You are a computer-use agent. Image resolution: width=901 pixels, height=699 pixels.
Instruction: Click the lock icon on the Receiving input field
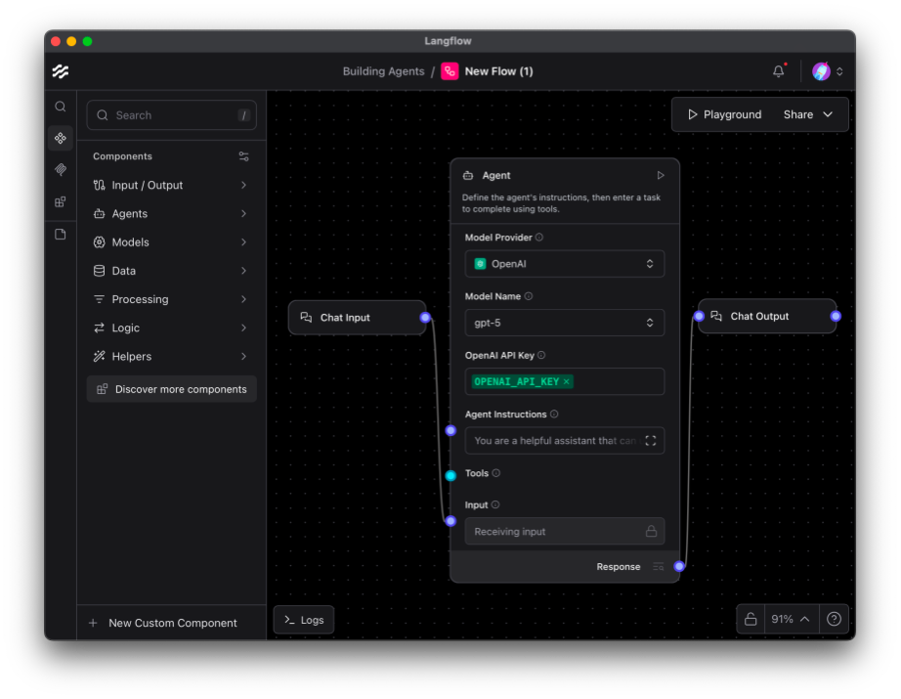650,531
